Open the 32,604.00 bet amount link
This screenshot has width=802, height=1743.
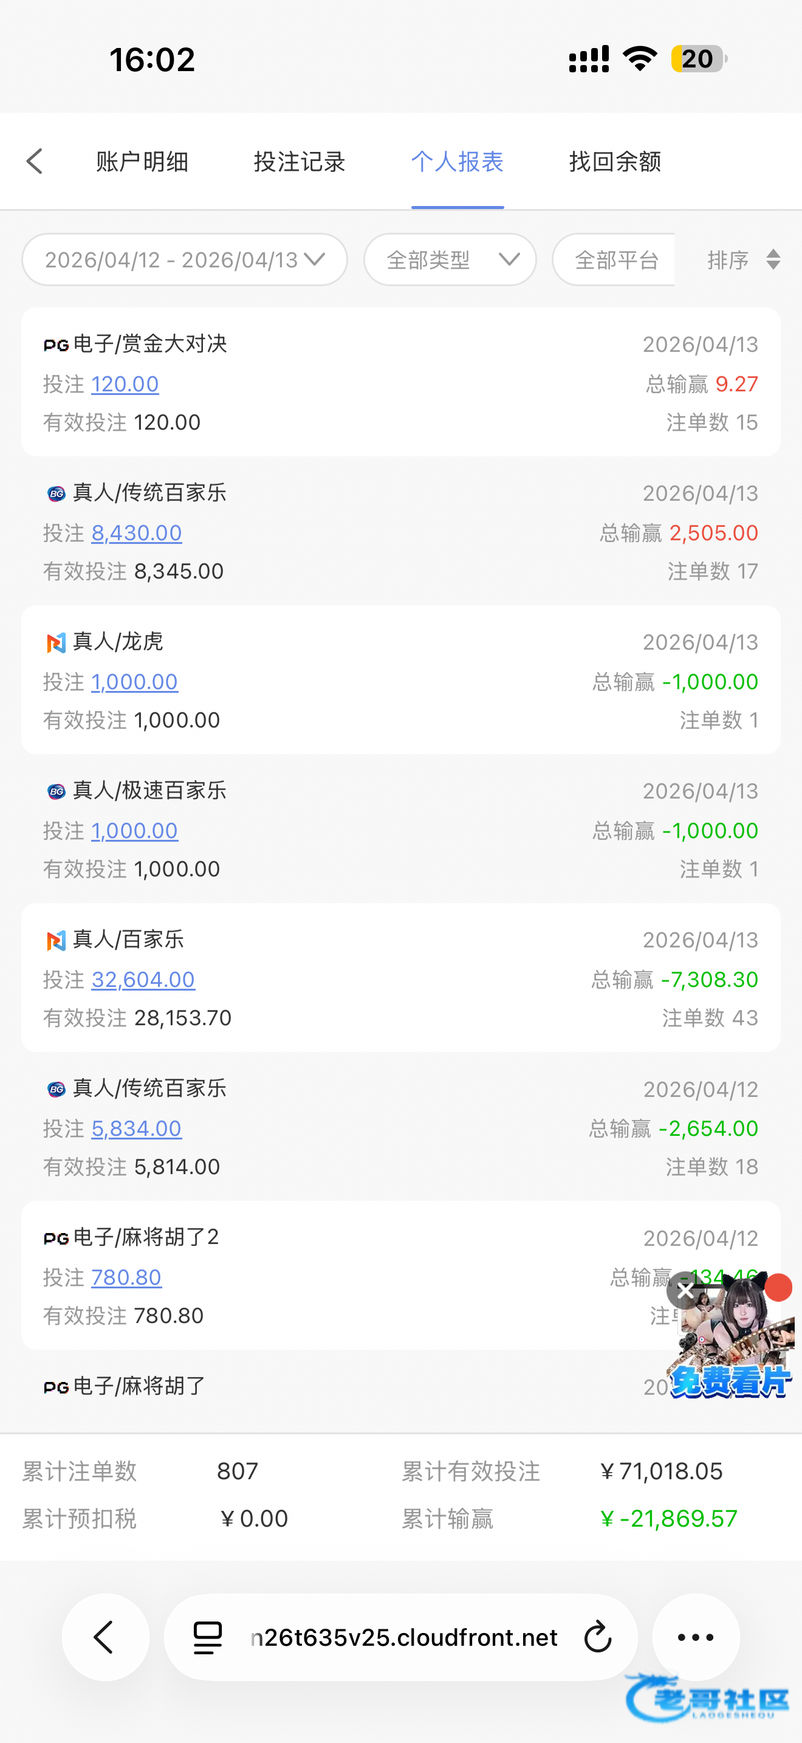point(143,980)
